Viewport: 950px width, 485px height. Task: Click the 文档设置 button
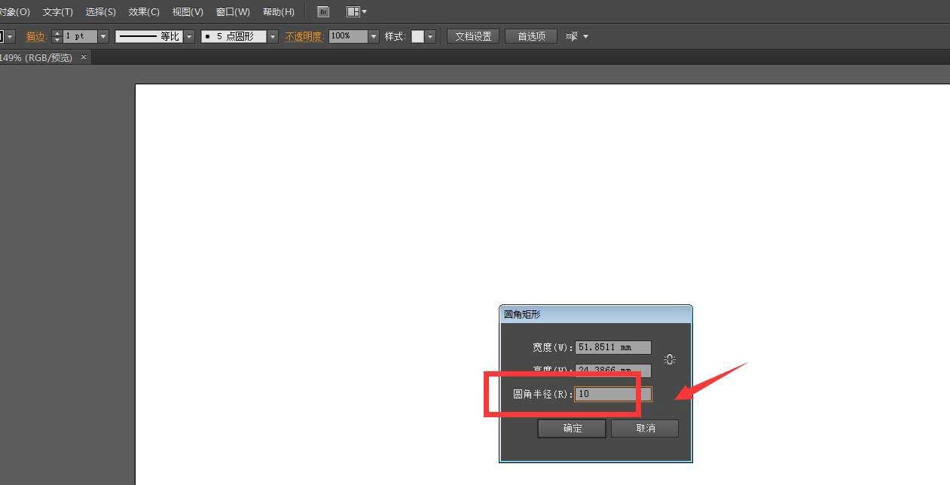472,35
